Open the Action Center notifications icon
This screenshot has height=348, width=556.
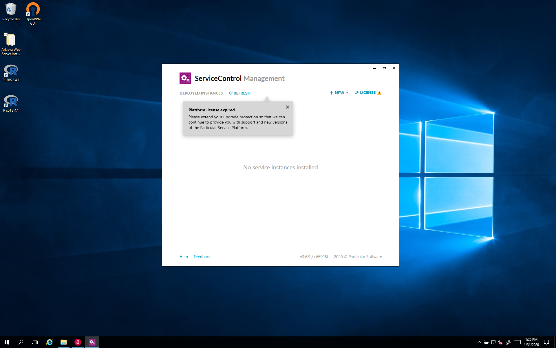tap(546, 342)
